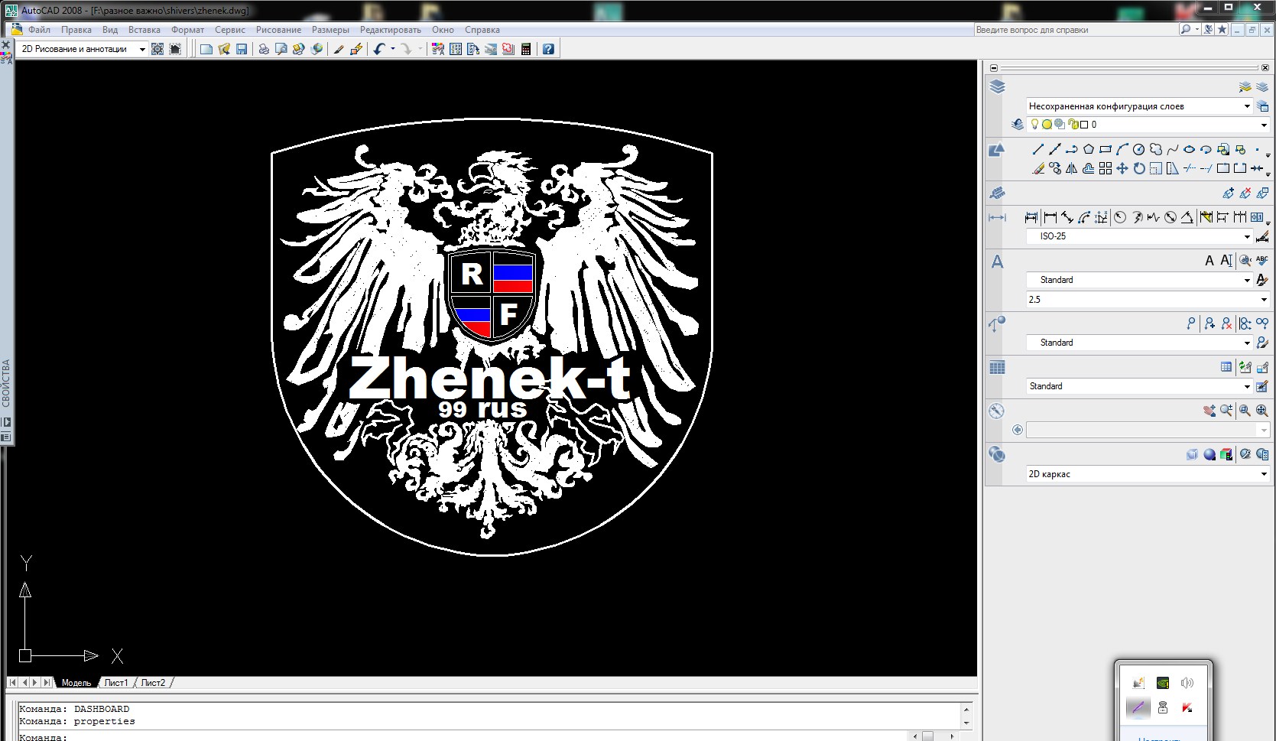The image size is (1276, 741).
Task: Choose the Ellipse drawing tool
Action: tap(1189, 150)
